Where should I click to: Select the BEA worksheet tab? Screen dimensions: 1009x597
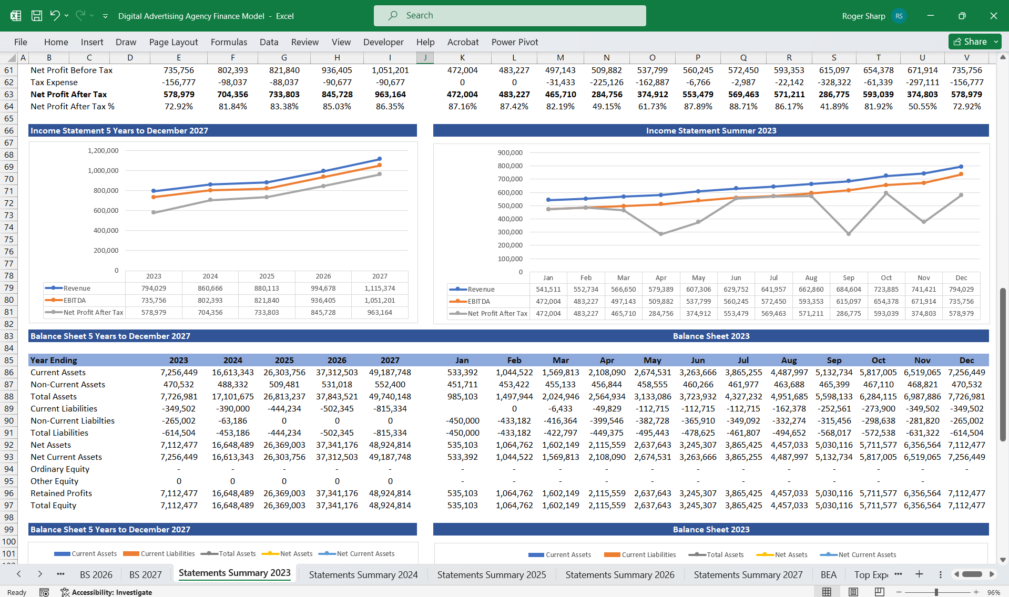[x=828, y=574]
